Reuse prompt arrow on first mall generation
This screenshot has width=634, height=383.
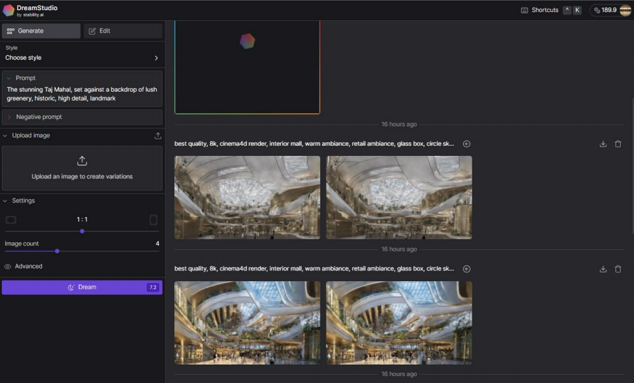point(467,144)
